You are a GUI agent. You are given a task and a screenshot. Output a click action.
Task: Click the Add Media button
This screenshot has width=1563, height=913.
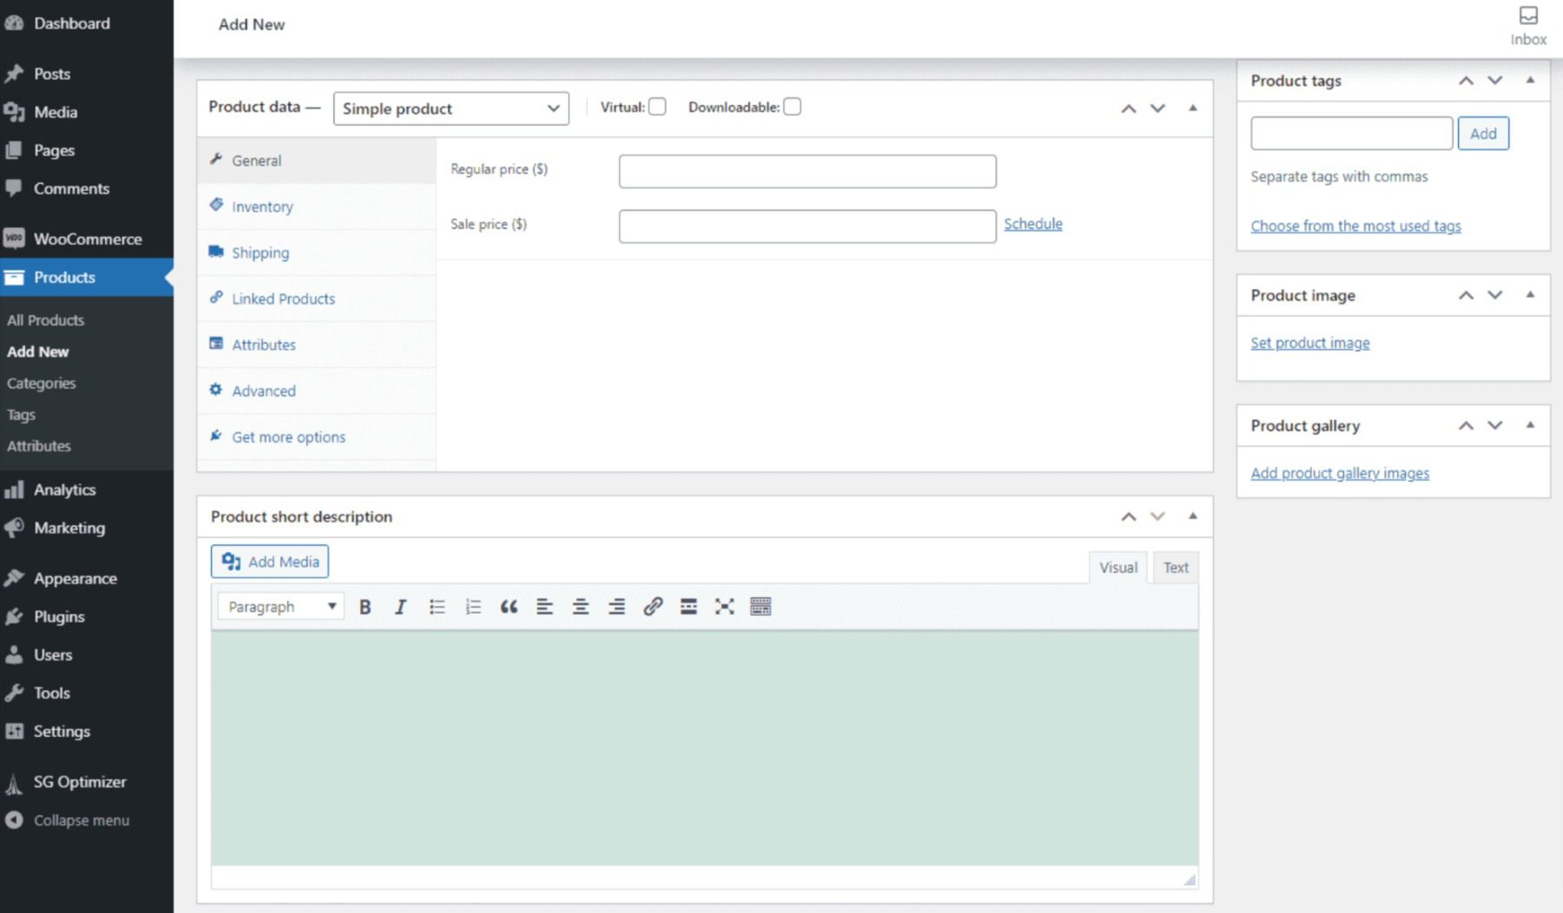[x=269, y=561]
